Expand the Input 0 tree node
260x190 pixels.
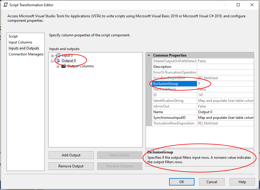click(52, 56)
